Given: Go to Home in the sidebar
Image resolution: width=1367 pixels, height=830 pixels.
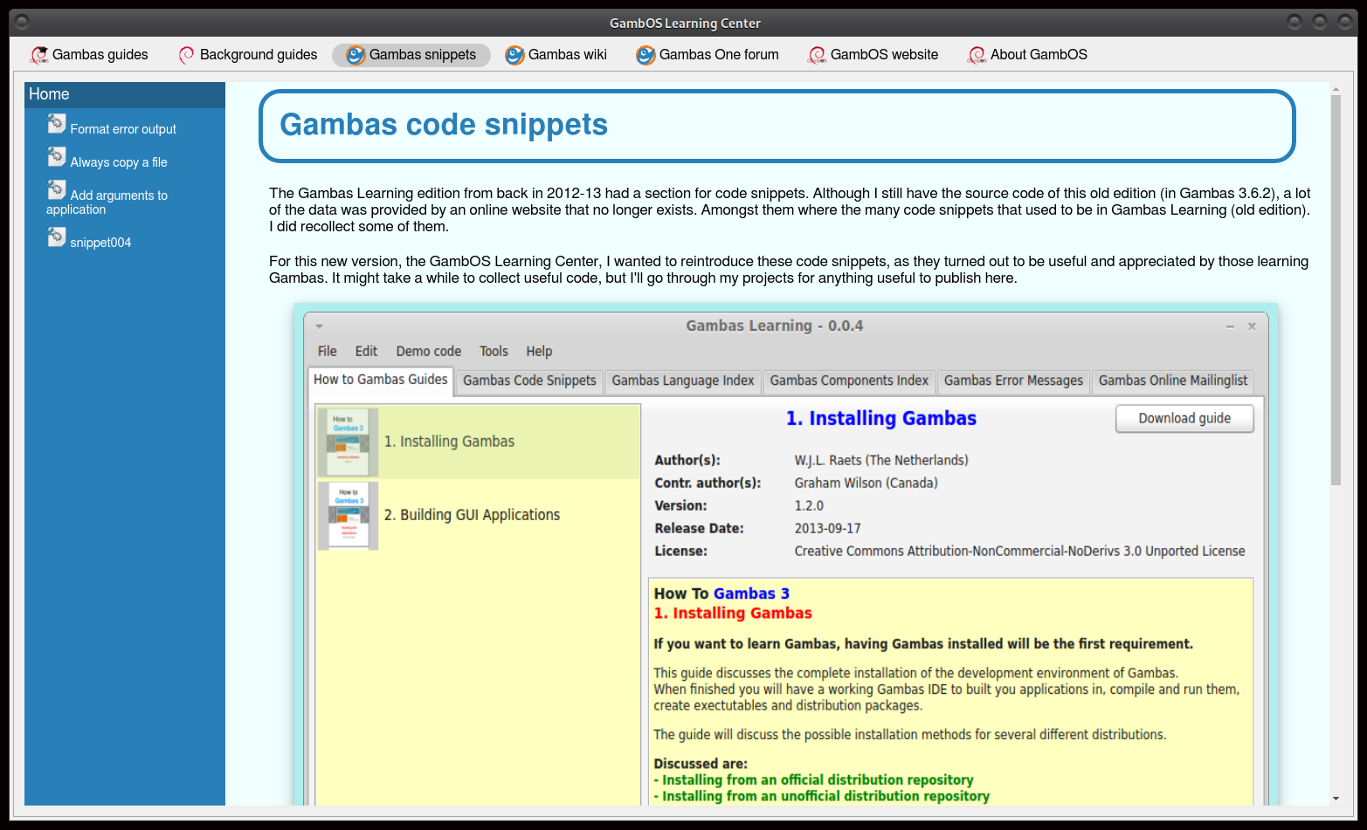Looking at the screenshot, I should pyautogui.click(x=49, y=94).
